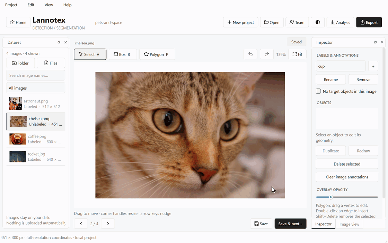Open the Analysis view

pos(340,22)
